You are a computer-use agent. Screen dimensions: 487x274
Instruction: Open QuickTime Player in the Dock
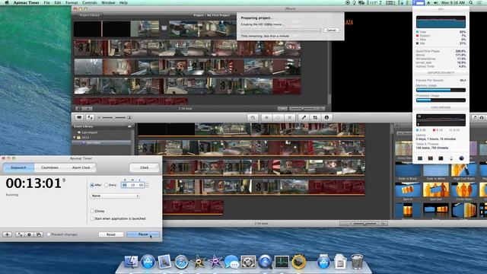pos(265,262)
